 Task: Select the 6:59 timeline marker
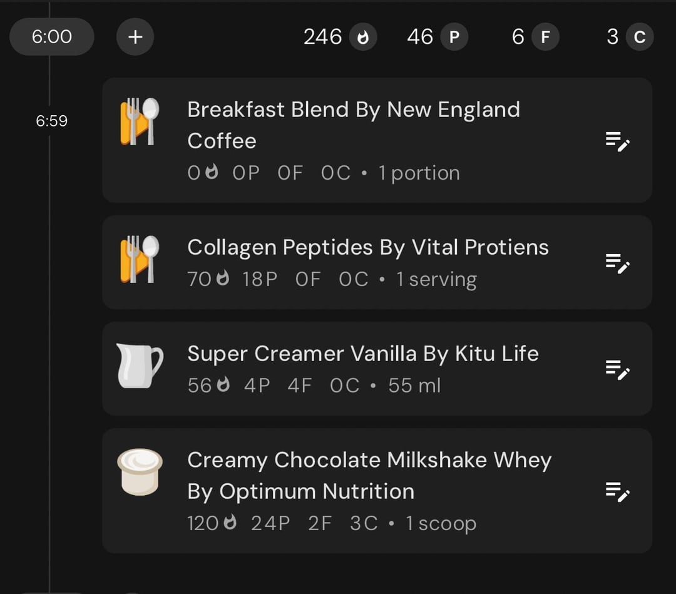[x=52, y=121]
